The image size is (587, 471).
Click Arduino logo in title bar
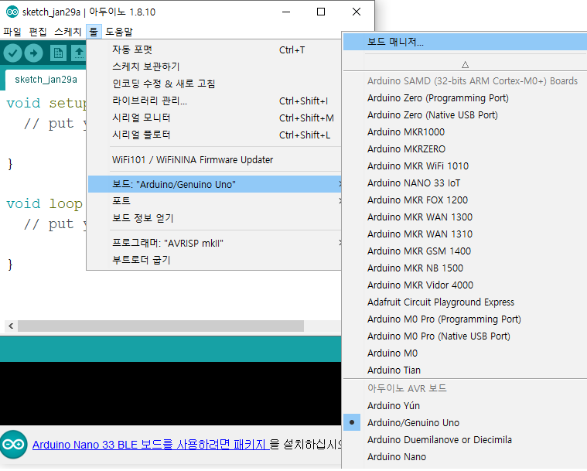(x=12, y=12)
